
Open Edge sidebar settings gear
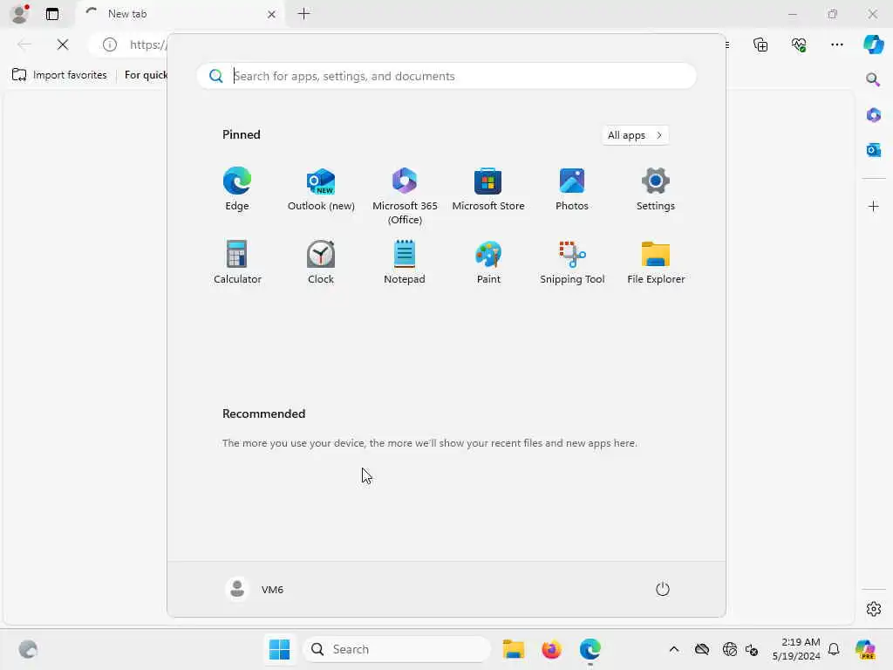[x=873, y=609]
